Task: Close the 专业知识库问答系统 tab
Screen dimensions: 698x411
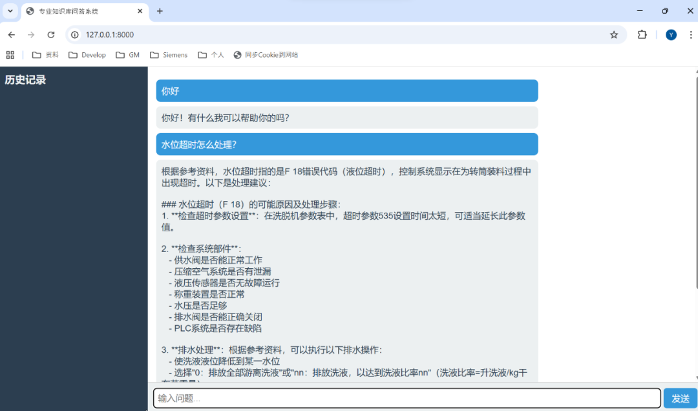Action: [x=140, y=11]
